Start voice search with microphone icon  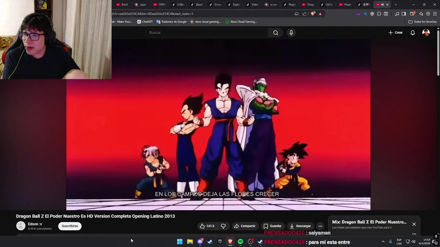(x=291, y=33)
